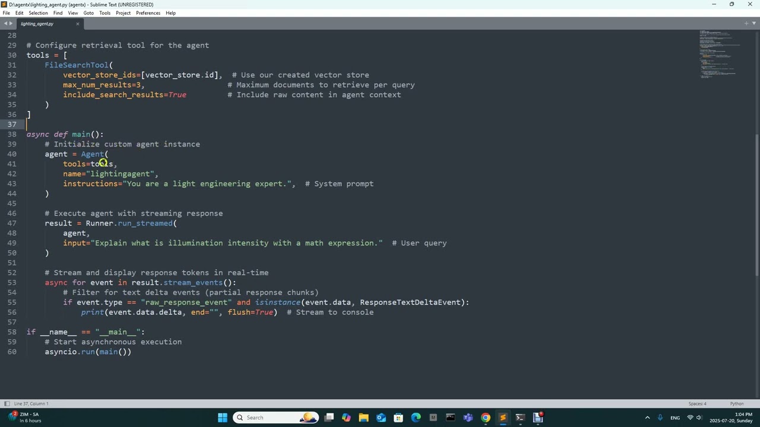
Task: Click the microphone tray icon
Action: [x=660, y=418]
